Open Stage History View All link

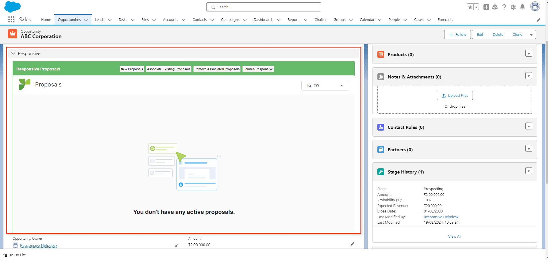[x=455, y=236]
